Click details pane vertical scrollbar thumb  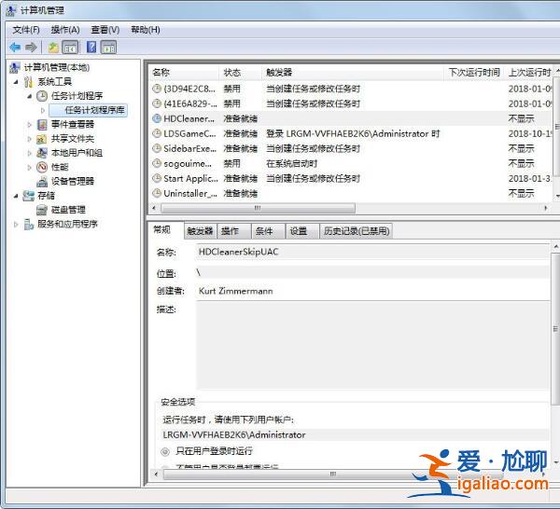click(555, 329)
